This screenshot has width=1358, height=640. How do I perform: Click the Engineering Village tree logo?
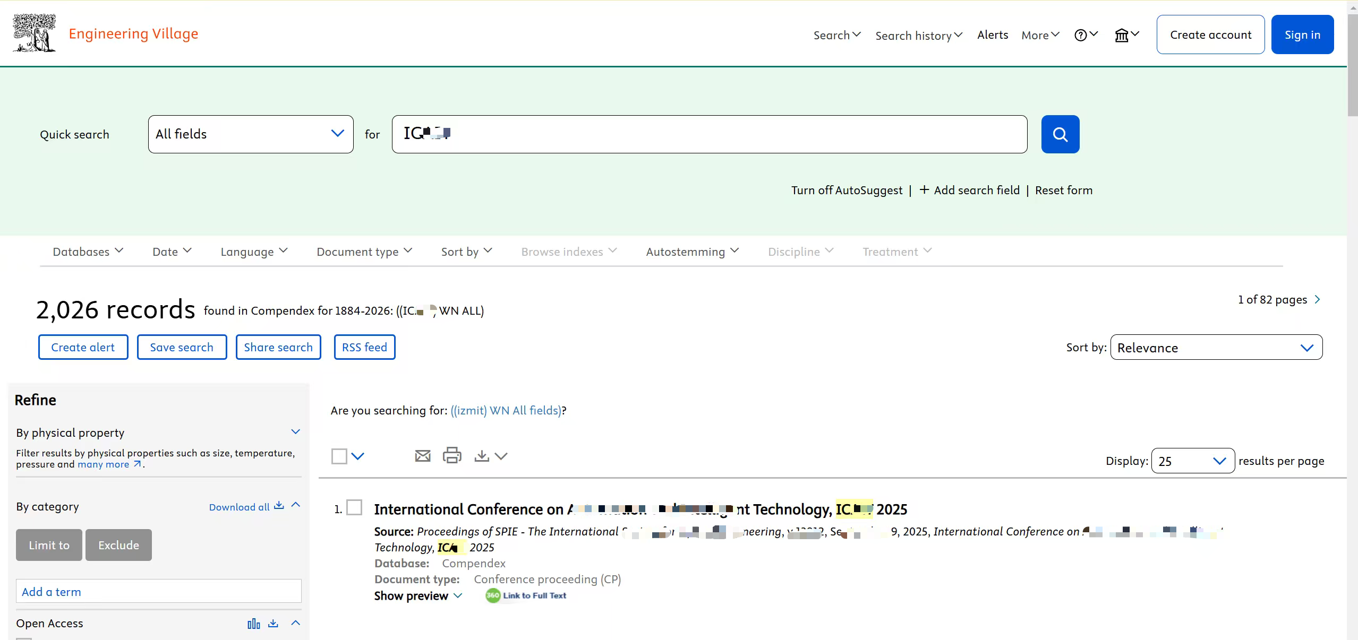coord(34,33)
